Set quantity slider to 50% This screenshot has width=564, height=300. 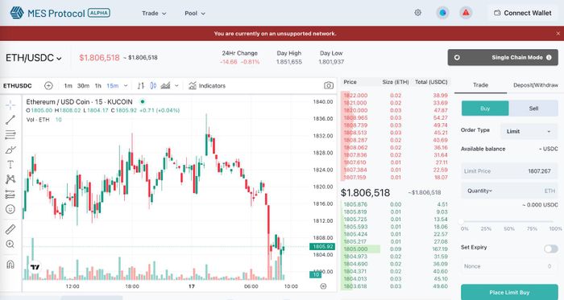click(x=509, y=222)
